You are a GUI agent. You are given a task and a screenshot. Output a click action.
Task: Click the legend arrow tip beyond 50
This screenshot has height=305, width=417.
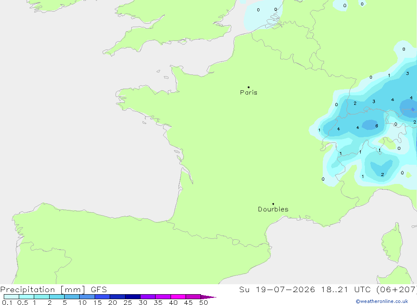pos(208,297)
